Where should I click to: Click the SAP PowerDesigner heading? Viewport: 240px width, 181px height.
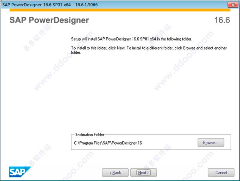point(49,20)
